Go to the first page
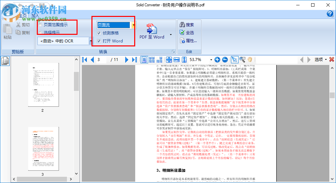Image resolution: width=336 pixels, height=183 pixels. tap(84, 60)
